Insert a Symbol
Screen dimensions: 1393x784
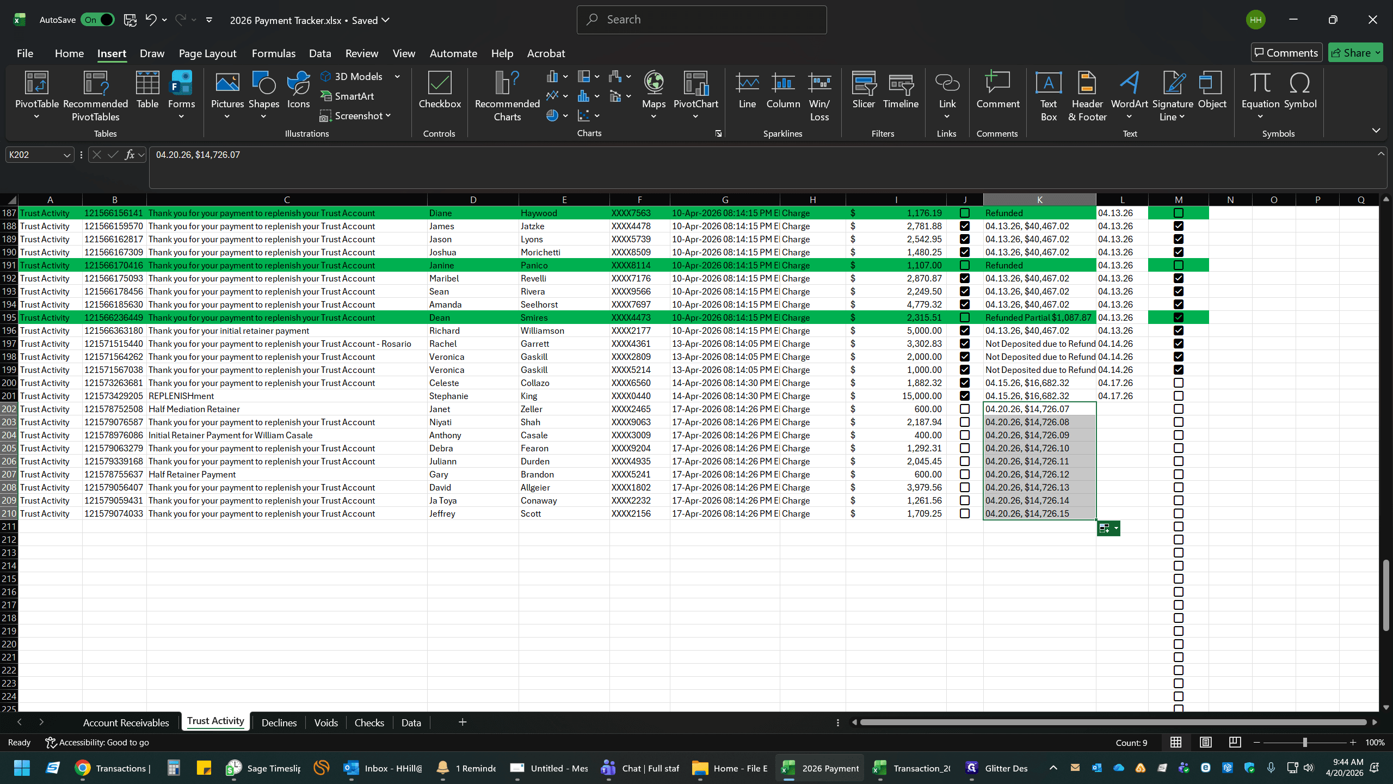tap(1300, 90)
